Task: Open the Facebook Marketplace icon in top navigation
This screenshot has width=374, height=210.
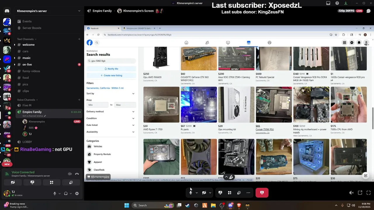Action: pos(249,43)
